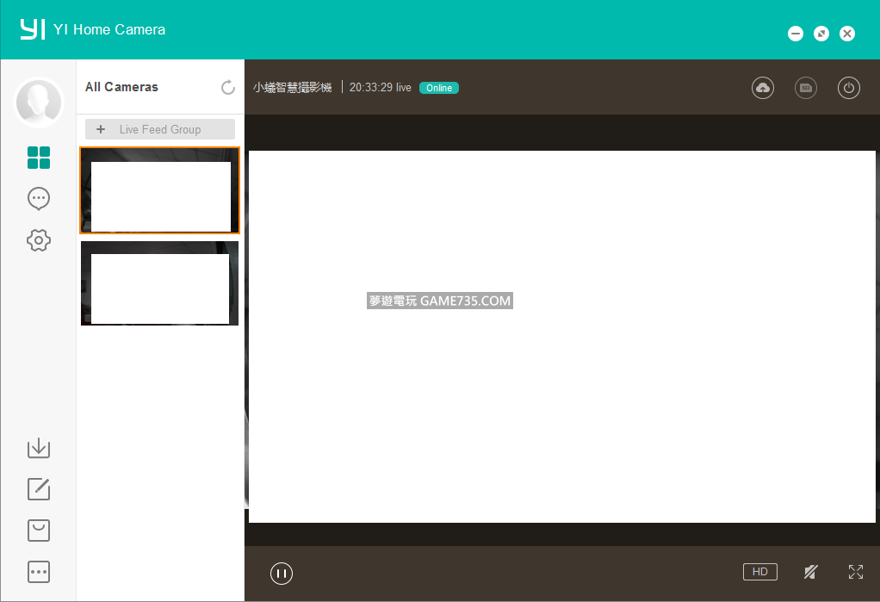Viewport: 880px width, 602px height.
Task: Open the edit note pencil icon
Action: pos(39,489)
